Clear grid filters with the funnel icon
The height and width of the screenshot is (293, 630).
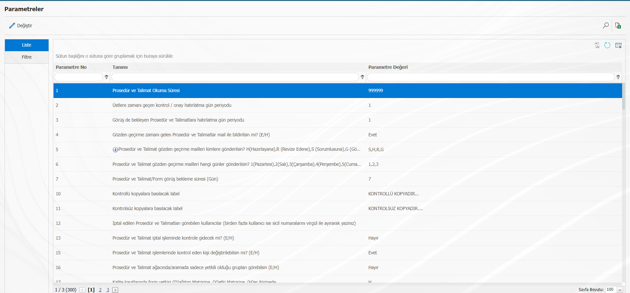click(x=597, y=45)
